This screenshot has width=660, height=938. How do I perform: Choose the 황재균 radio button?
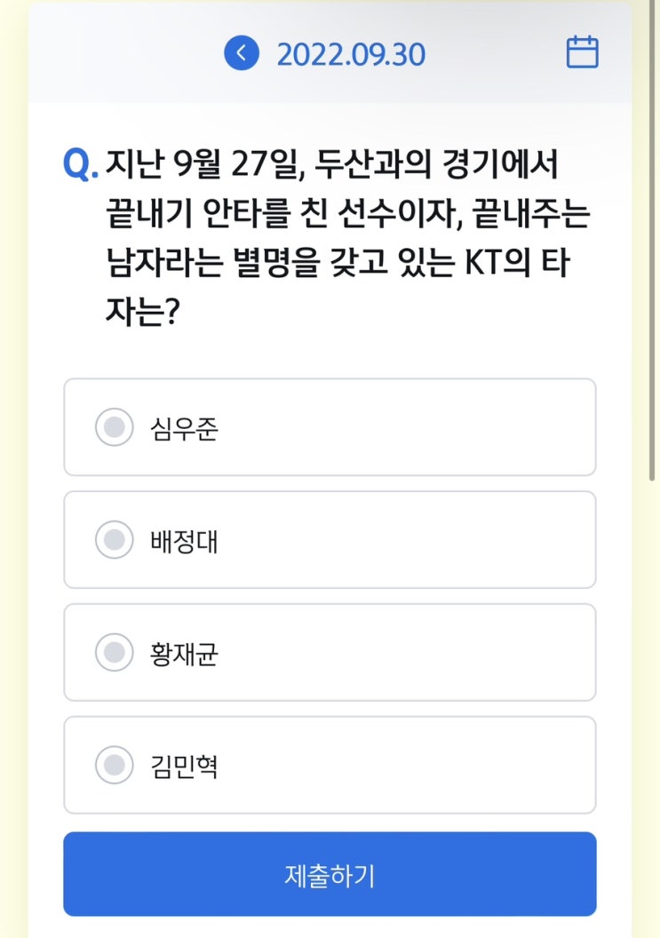[x=114, y=653]
